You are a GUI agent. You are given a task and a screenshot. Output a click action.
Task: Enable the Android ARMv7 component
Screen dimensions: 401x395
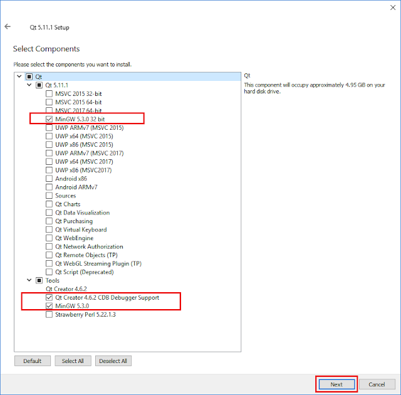(49, 187)
